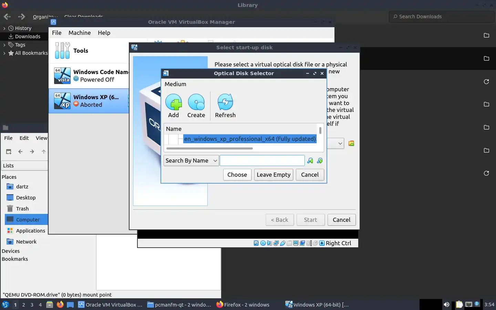
Task: Click the go back arrow in file manager
Action: [x=20, y=152]
